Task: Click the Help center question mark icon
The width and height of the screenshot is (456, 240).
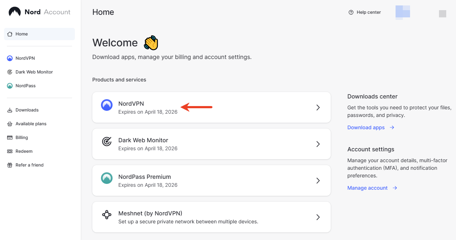Action: pos(351,12)
